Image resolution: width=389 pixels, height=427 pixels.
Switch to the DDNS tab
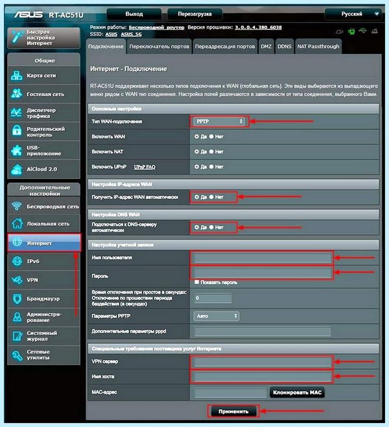(284, 47)
